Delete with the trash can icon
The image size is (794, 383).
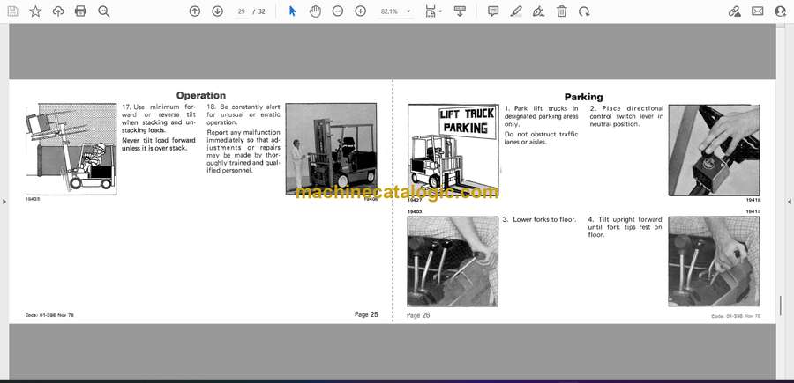click(562, 11)
